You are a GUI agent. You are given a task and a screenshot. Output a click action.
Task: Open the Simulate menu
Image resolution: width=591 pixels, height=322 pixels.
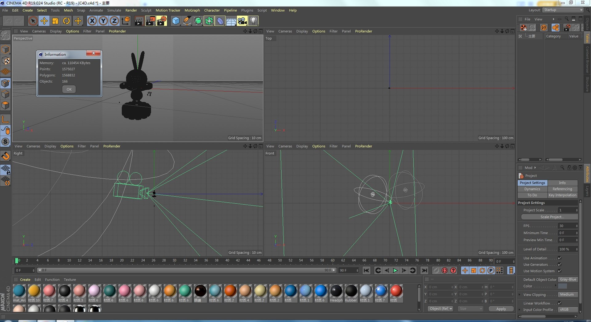tap(114, 10)
